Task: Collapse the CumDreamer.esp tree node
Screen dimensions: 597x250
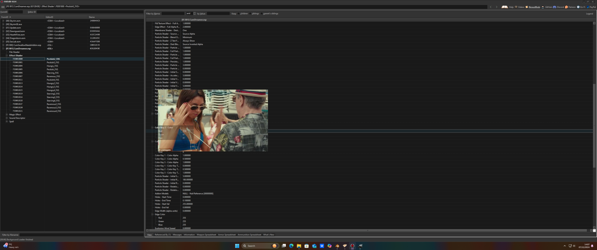Action: pyautogui.click(x=3, y=49)
